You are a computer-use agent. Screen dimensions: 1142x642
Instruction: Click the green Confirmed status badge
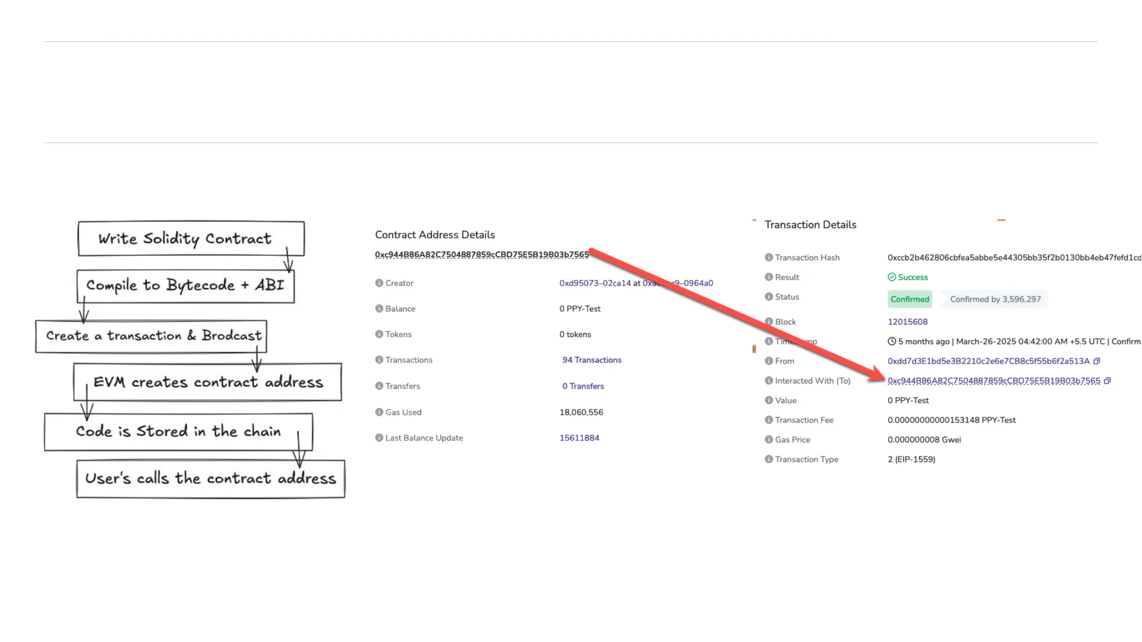click(909, 299)
